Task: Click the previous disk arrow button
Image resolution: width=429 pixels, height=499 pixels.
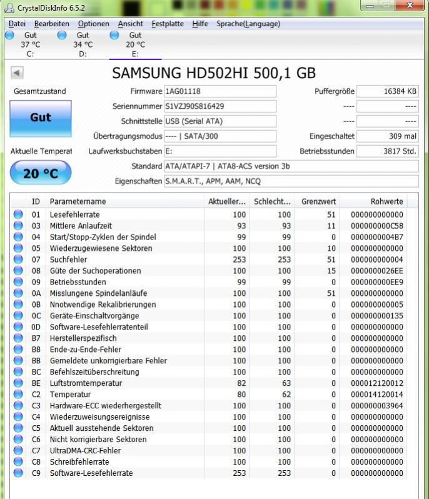Action: coord(17,73)
